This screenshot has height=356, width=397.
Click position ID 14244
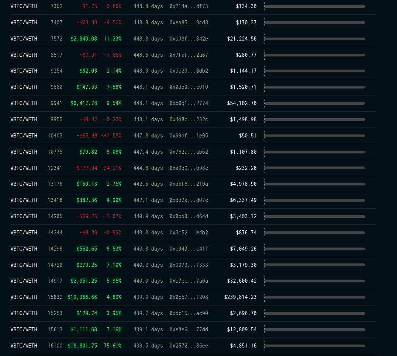point(55,233)
